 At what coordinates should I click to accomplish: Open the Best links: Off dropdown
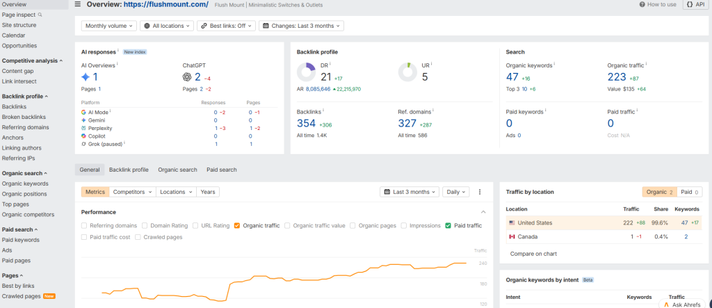(x=226, y=26)
